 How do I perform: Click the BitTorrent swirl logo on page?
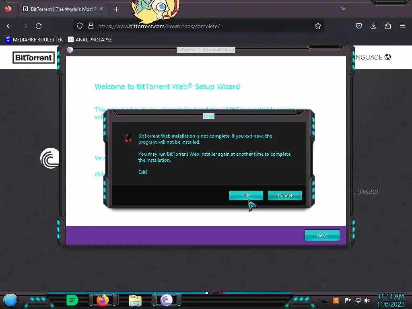point(49,158)
